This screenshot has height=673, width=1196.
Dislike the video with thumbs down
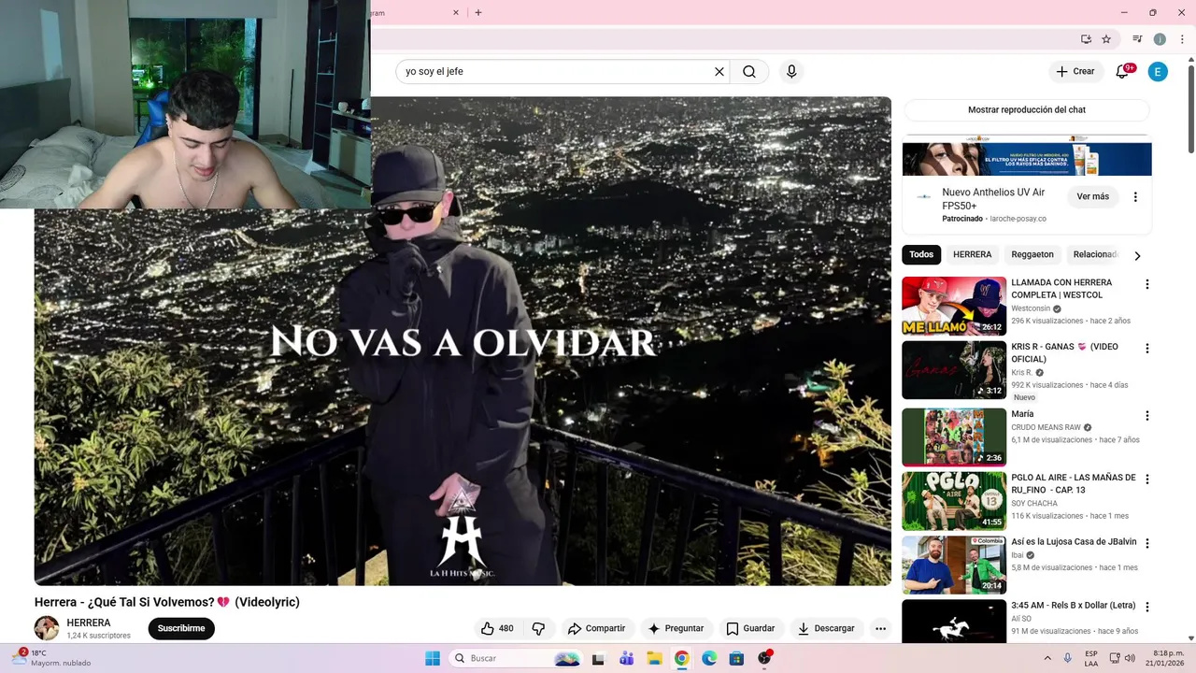[538, 629]
